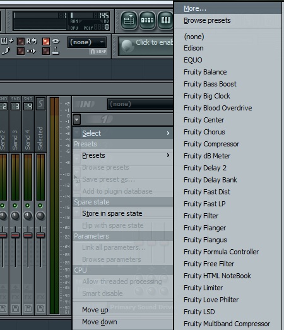Select Fruity Fast Dist plugin

pos(228,192)
